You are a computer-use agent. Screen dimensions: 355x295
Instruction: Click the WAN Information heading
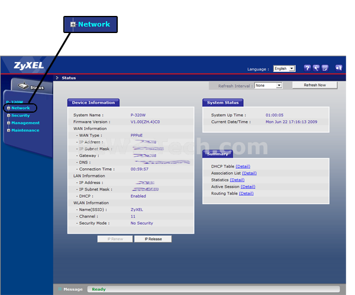point(90,129)
